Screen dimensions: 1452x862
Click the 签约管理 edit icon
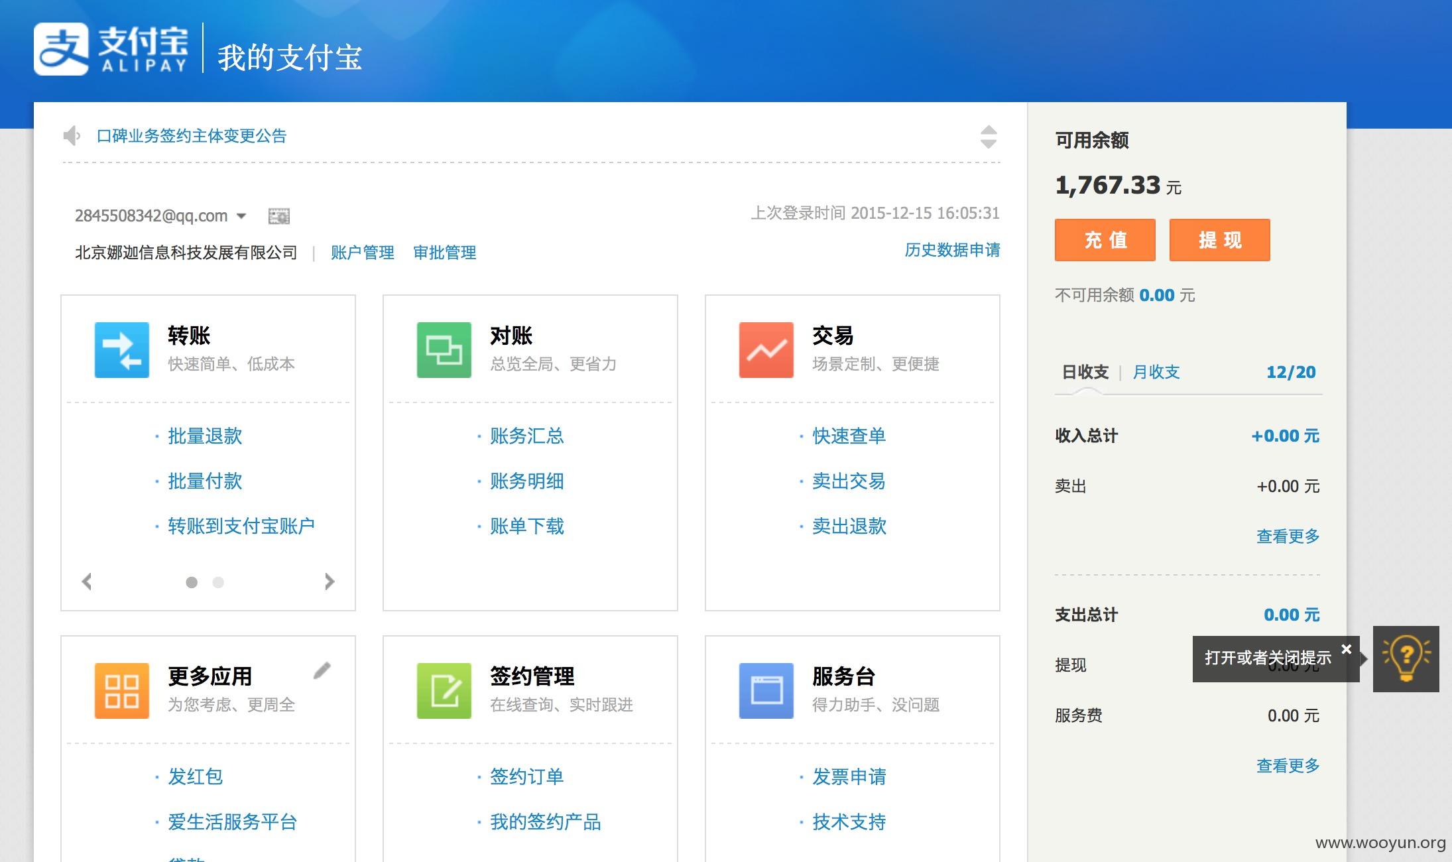[444, 691]
